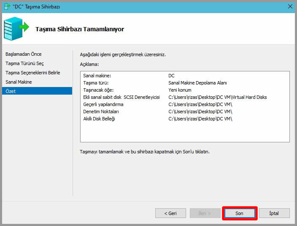Cancel the wizard with the İptal button
297x226 pixels.
[x=274, y=213]
